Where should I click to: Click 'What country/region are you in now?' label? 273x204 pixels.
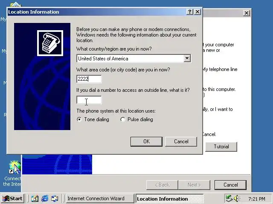tap(114, 49)
